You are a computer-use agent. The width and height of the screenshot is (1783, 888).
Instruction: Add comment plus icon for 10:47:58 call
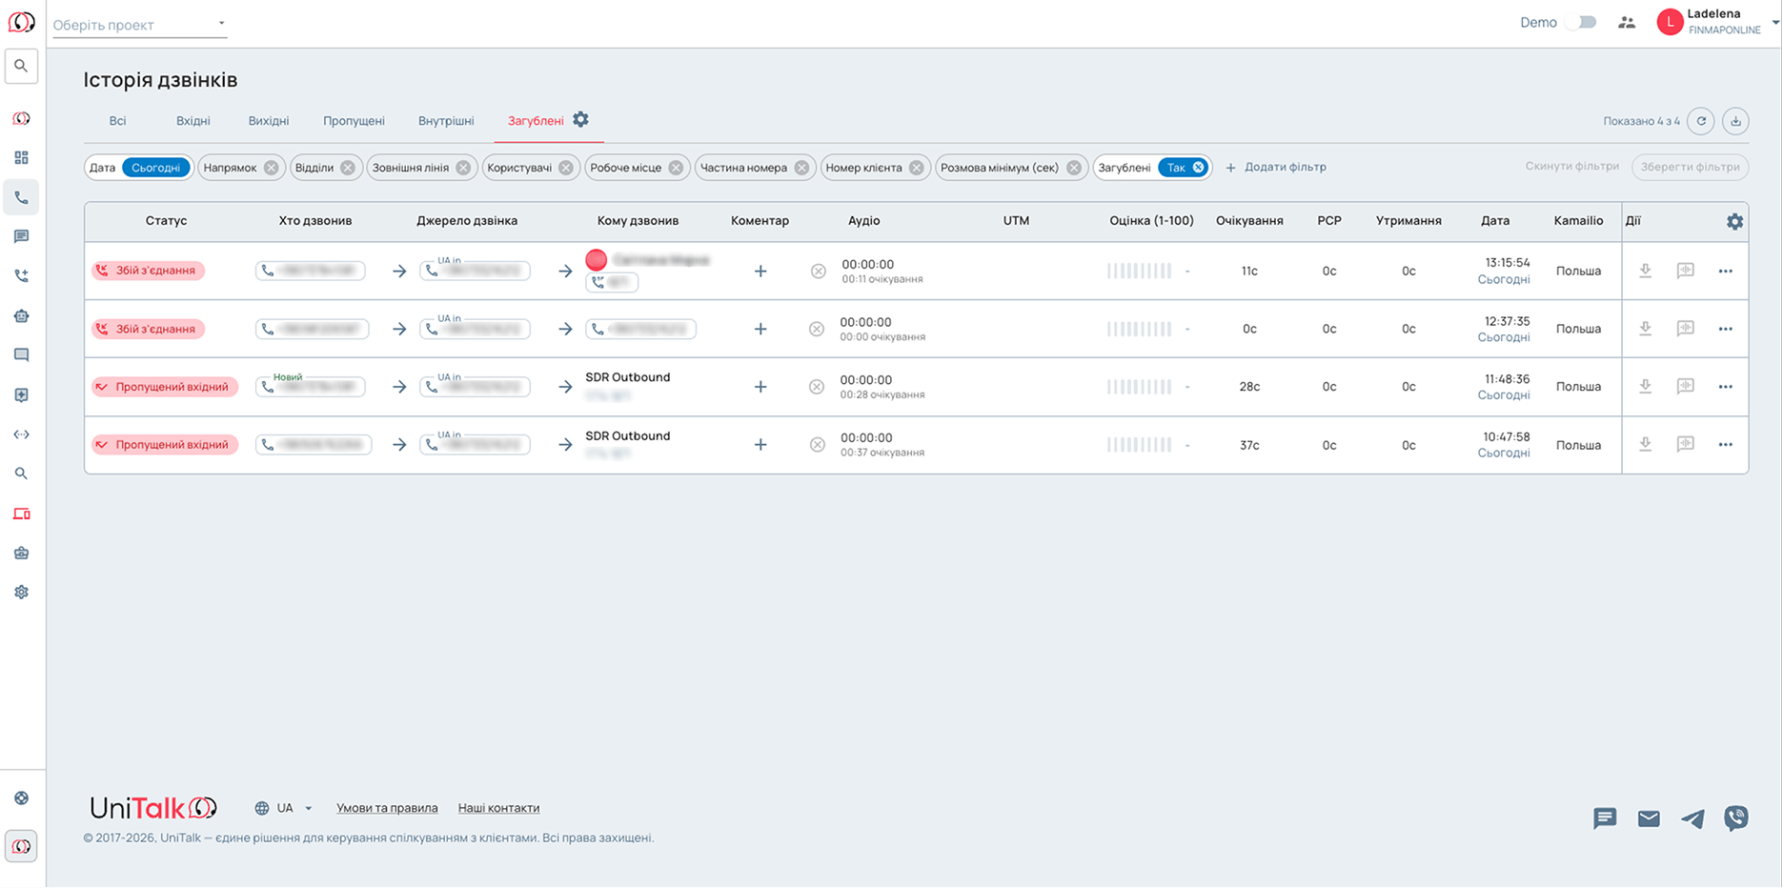click(x=760, y=445)
